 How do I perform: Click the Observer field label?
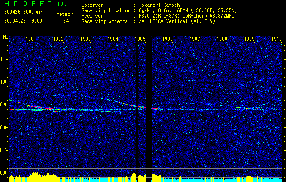point(92,5)
